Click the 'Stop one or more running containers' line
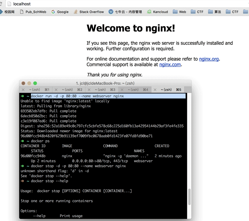This screenshot has width=249, height=221. coord(57,201)
